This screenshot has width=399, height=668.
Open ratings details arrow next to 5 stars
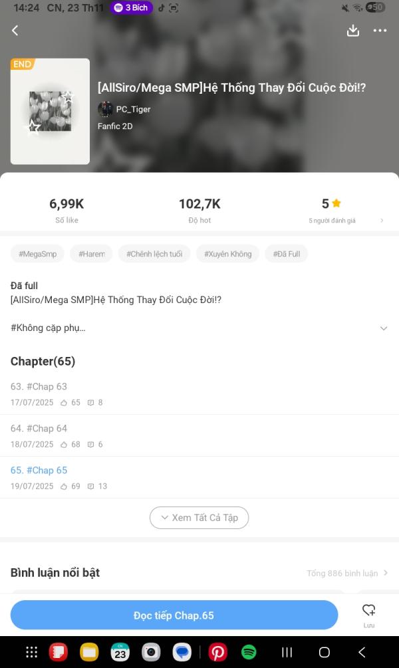pyautogui.click(x=382, y=220)
